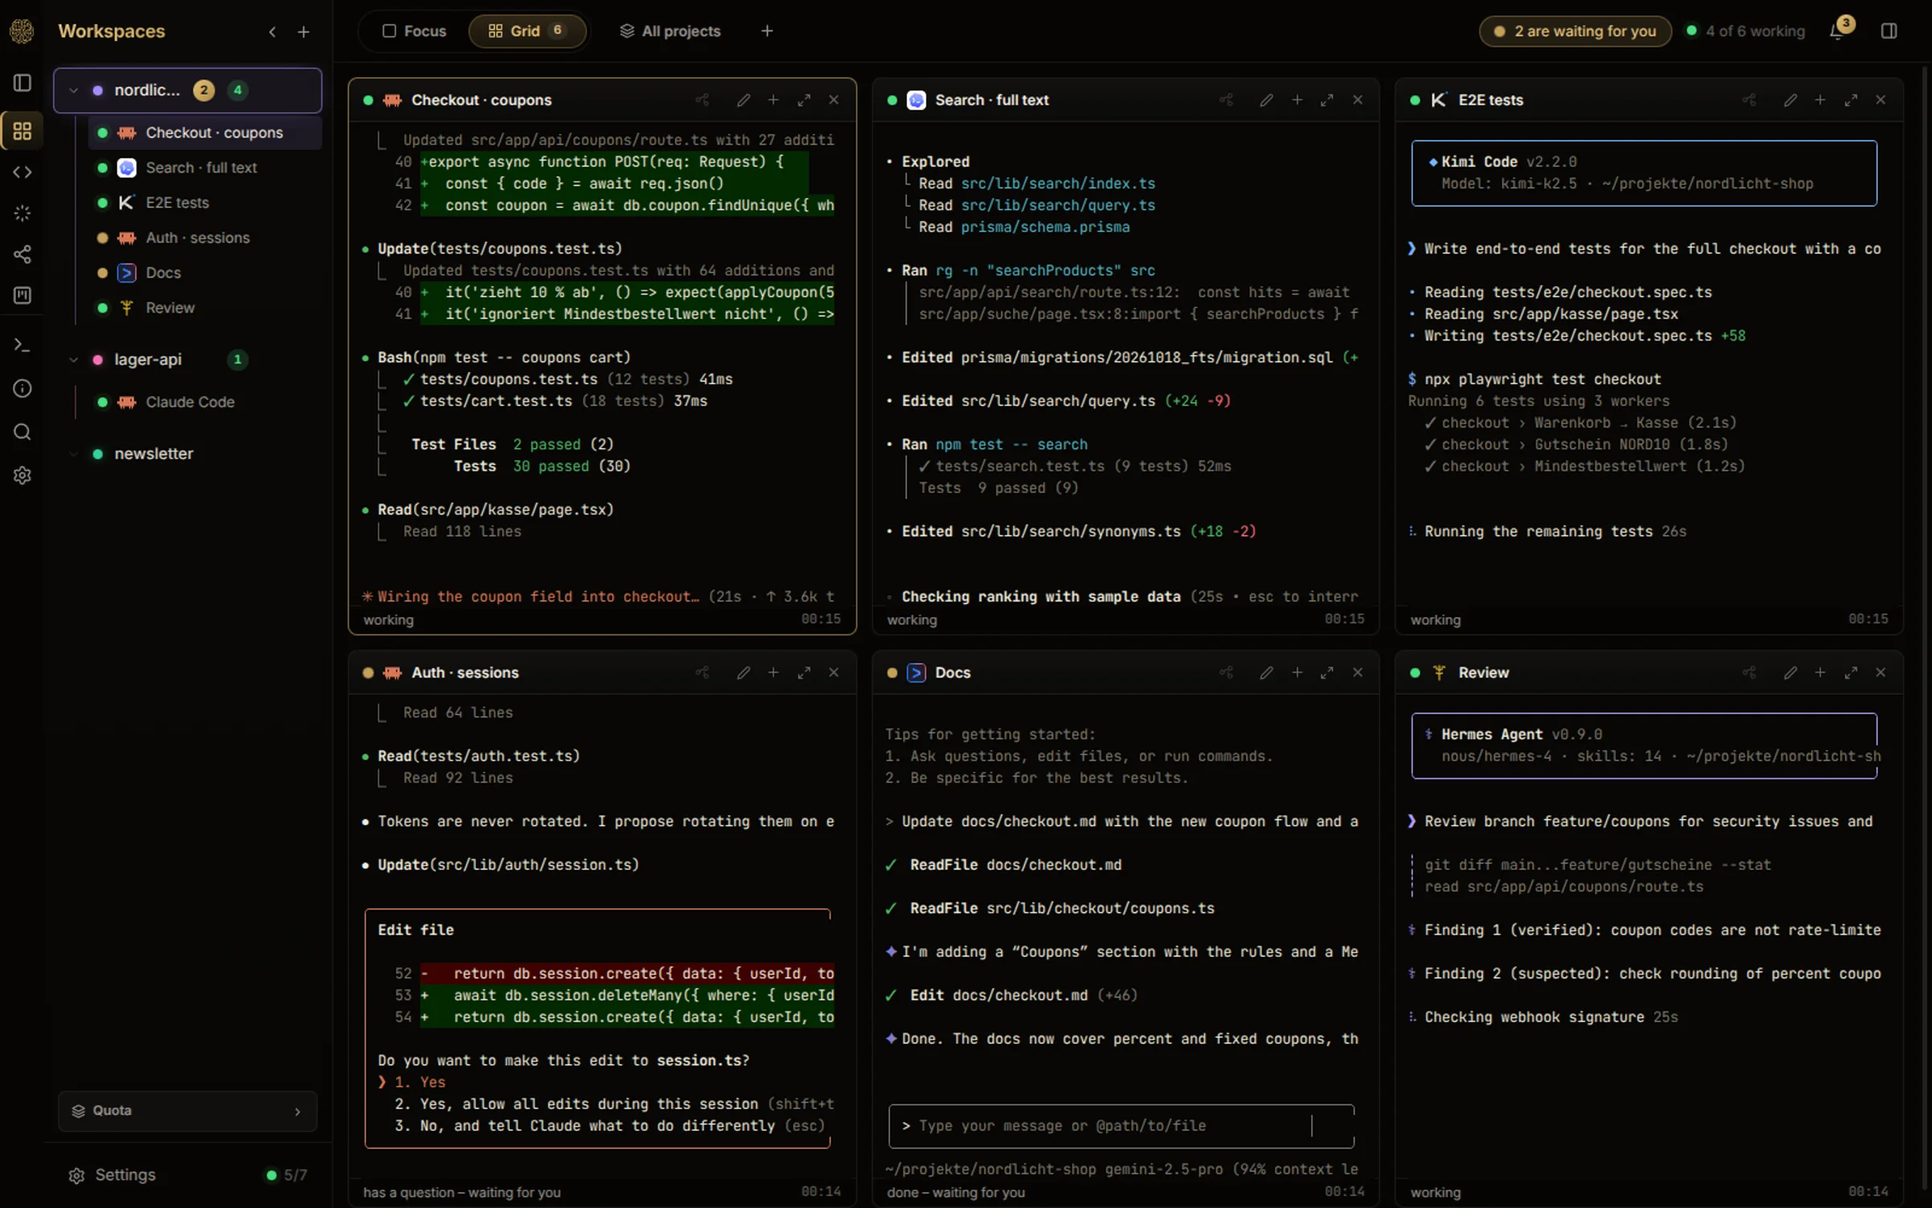Image resolution: width=1932 pixels, height=1208 pixels.
Task: Expand the Quota panel chevron
Action: 297,1111
